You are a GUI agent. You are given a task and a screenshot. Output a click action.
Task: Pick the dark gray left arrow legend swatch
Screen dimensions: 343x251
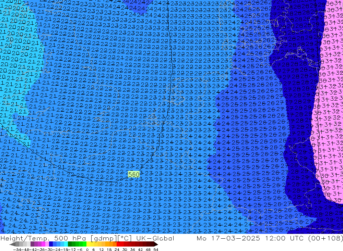click(12, 244)
